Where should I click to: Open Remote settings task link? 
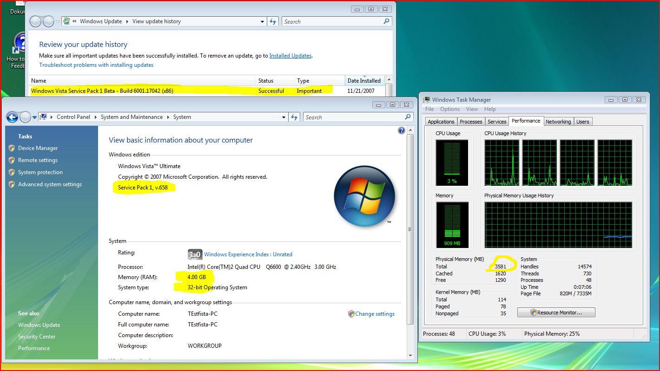[38, 160]
